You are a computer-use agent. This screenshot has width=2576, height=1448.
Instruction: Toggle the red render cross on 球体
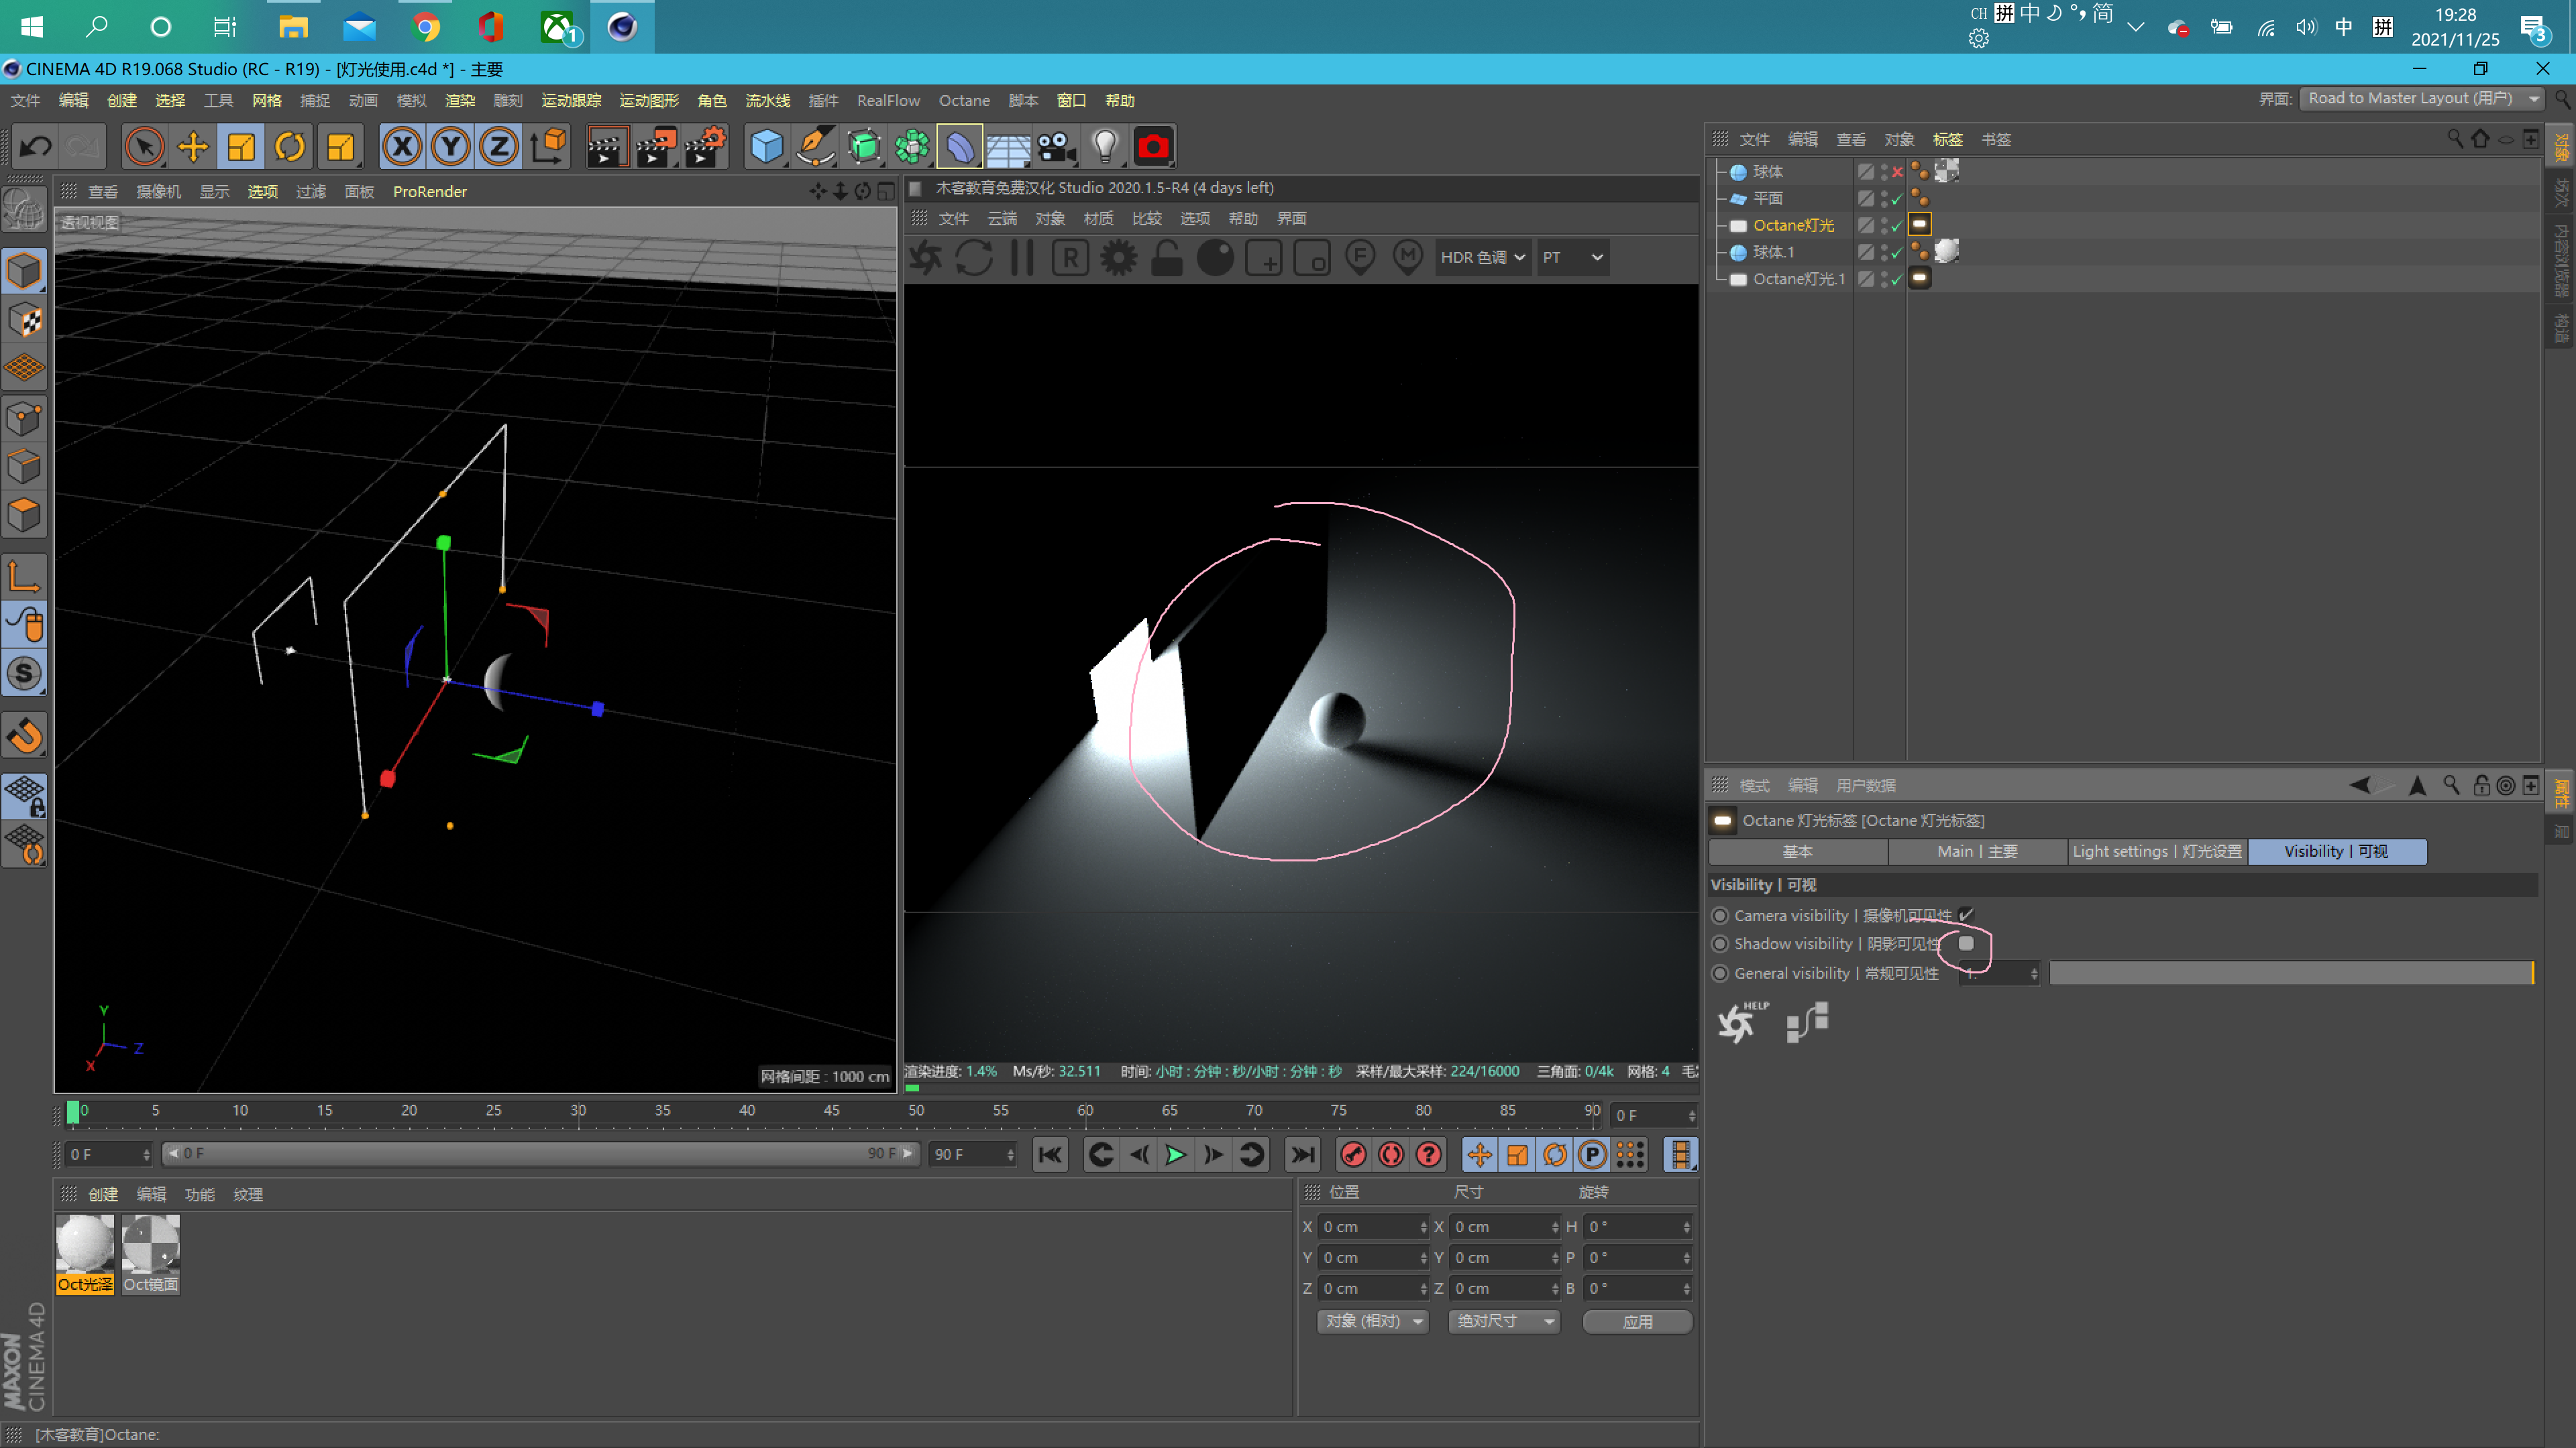(1897, 172)
